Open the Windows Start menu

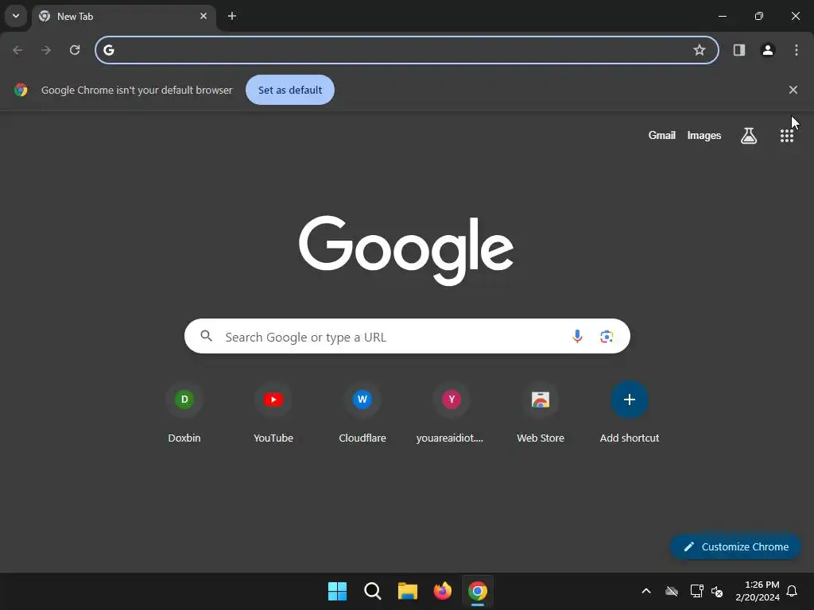point(337,591)
